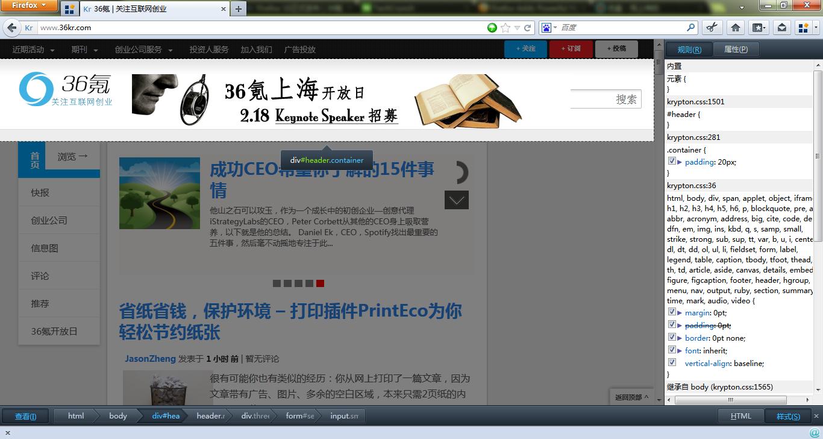The width and height of the screenshot is (823, 439).
Task: Select the input.sm breadcrumb node
Action: click(x=344, y=416)
